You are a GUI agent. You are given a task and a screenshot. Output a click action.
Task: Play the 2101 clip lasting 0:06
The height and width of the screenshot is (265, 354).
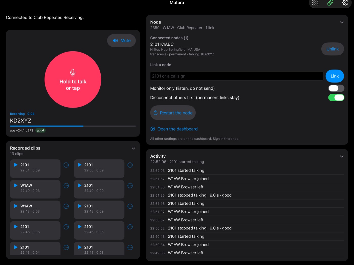35,230
